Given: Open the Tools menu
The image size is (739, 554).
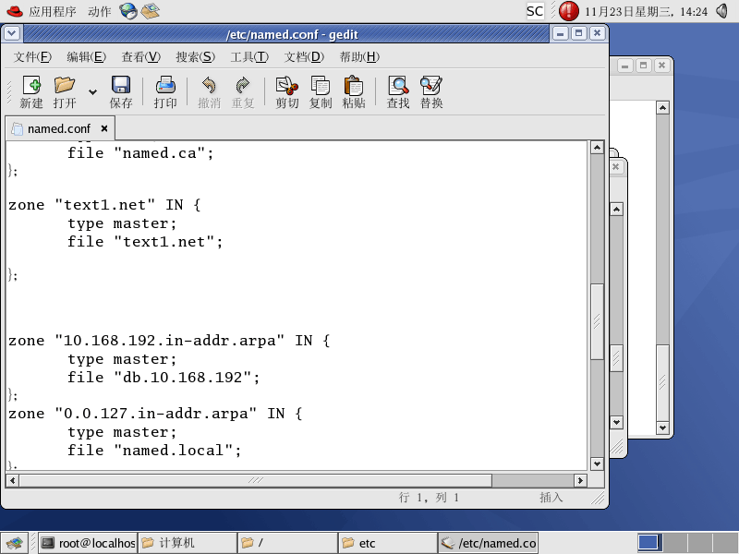Looking at the screenshot, I should click(x=248, y=56).
